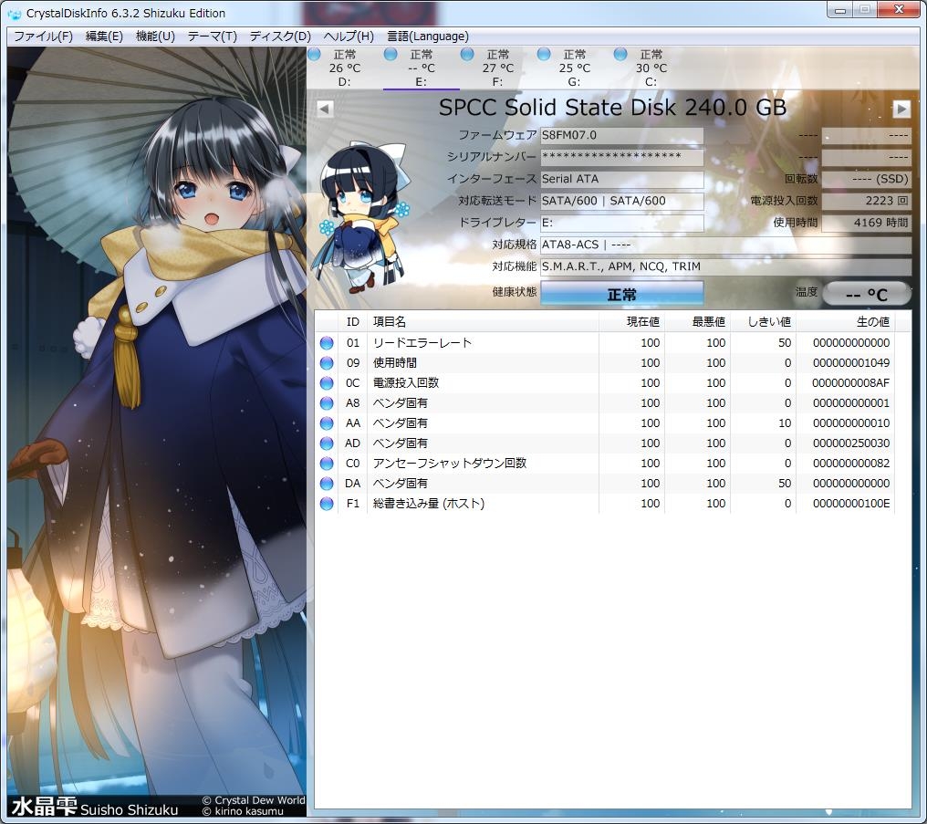The image size is (927, 824).
Task: Click the disk model title SPCC Solid State Disk
Action: click(x=612, y=108)
